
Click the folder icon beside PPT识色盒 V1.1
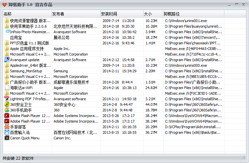click(7, 43)
